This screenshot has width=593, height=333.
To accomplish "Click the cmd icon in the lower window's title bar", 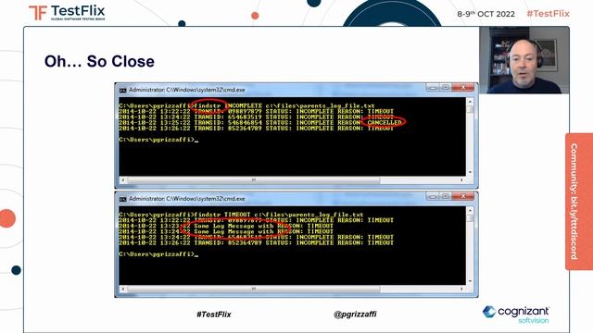I will (123, 199).
